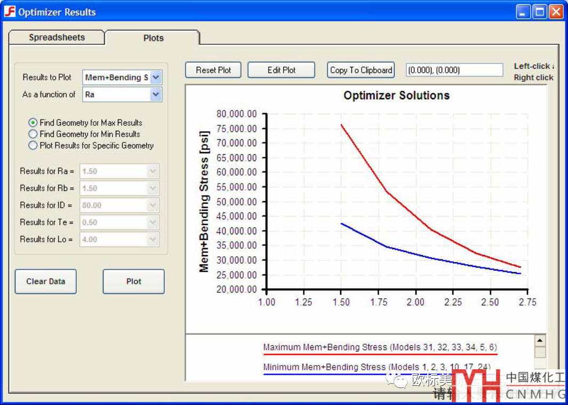Select the Plots tab
The width and height of the screenshot is (568, 405).
point(153,38)
